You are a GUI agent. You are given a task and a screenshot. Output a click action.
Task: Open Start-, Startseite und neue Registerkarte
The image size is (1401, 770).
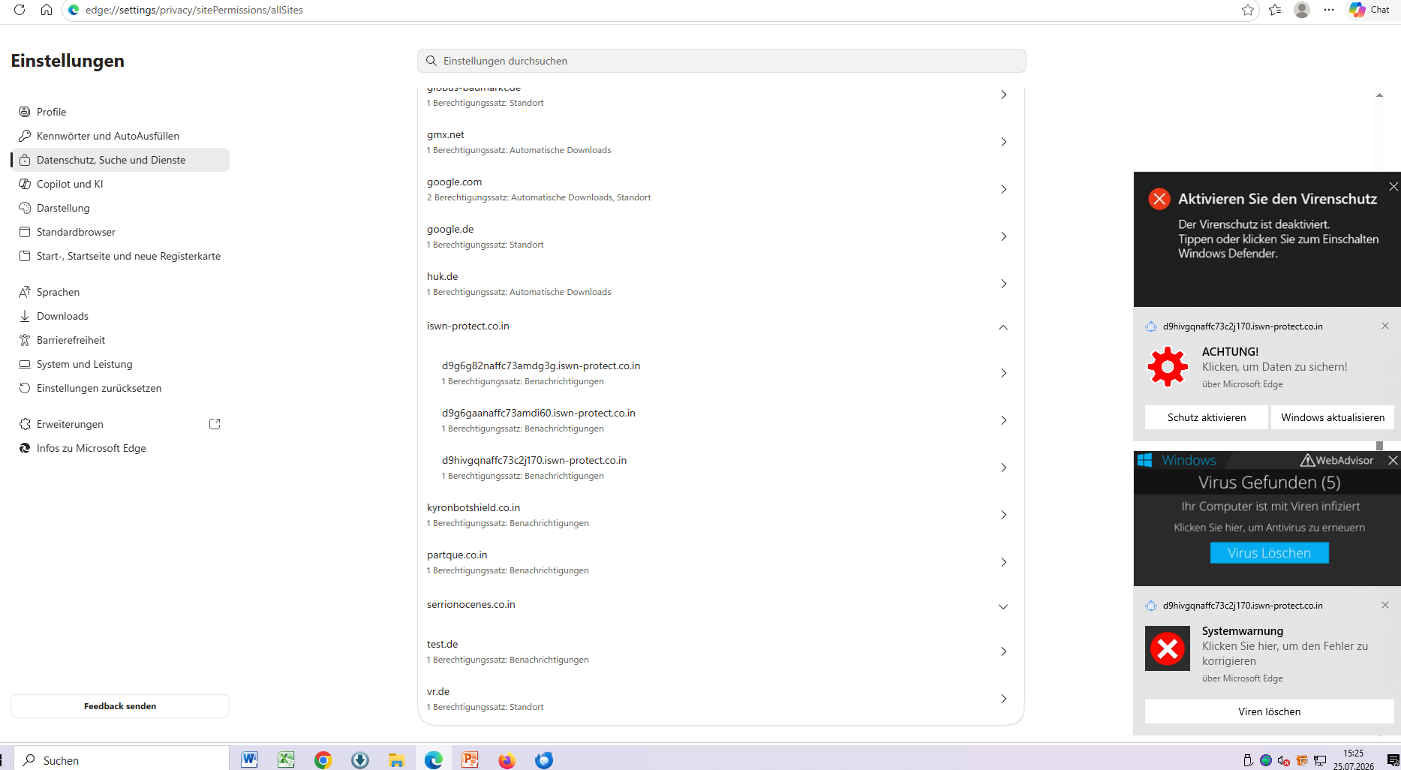click(120, 256)
